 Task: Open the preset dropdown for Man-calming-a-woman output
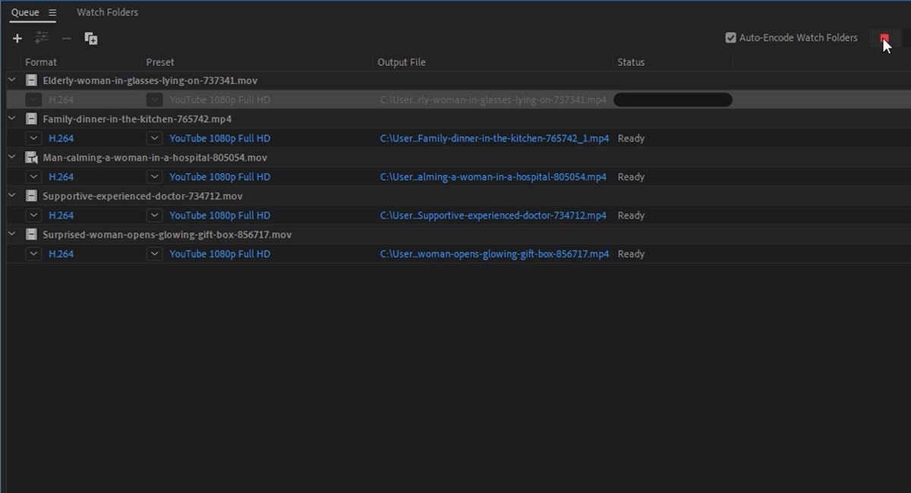[x=155, y=177]
